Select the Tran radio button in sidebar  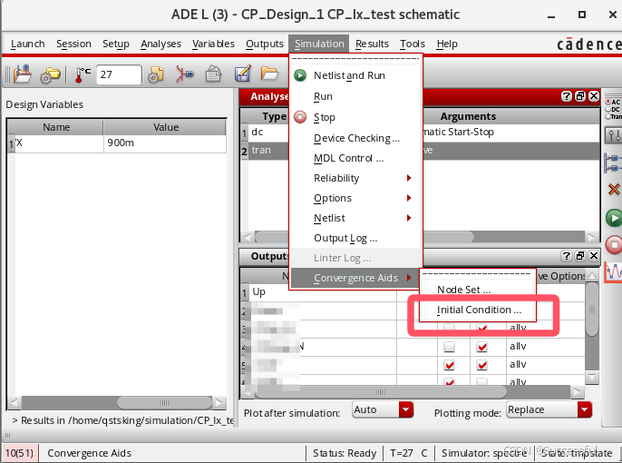tap(607, 116)
